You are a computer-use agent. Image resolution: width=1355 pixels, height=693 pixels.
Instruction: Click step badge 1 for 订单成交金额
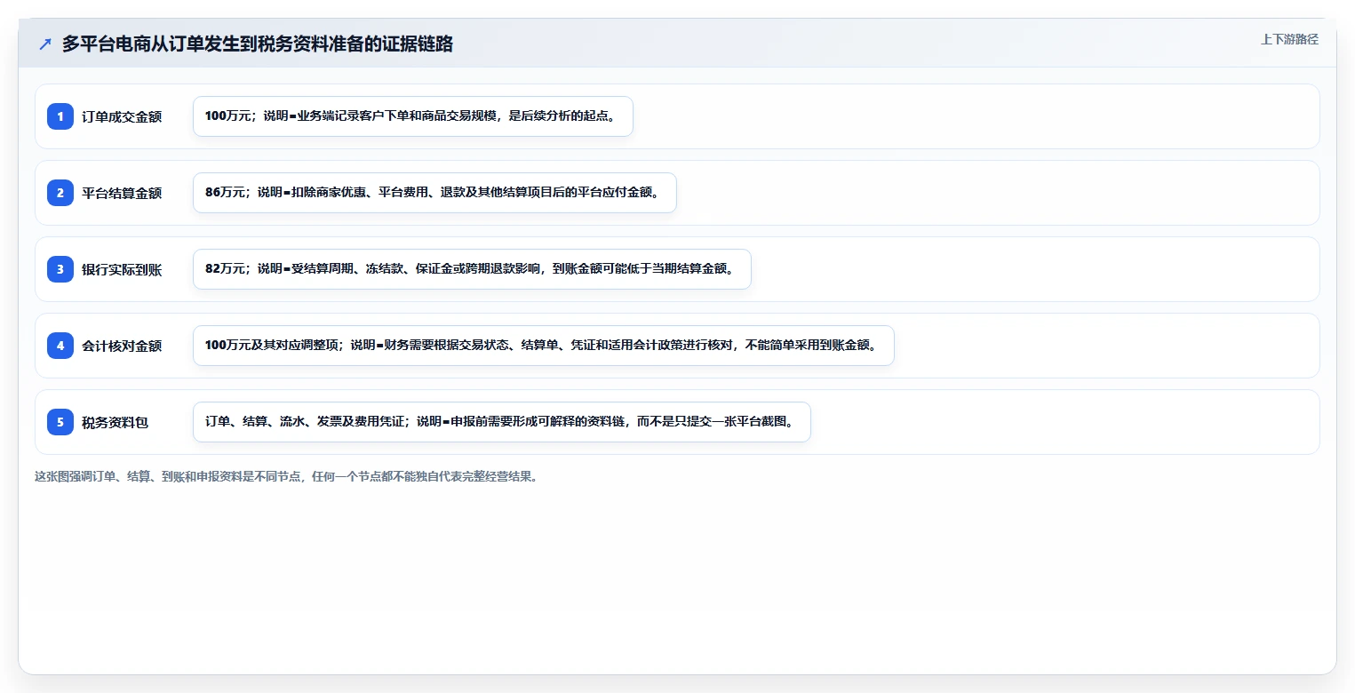coord(60,116)
